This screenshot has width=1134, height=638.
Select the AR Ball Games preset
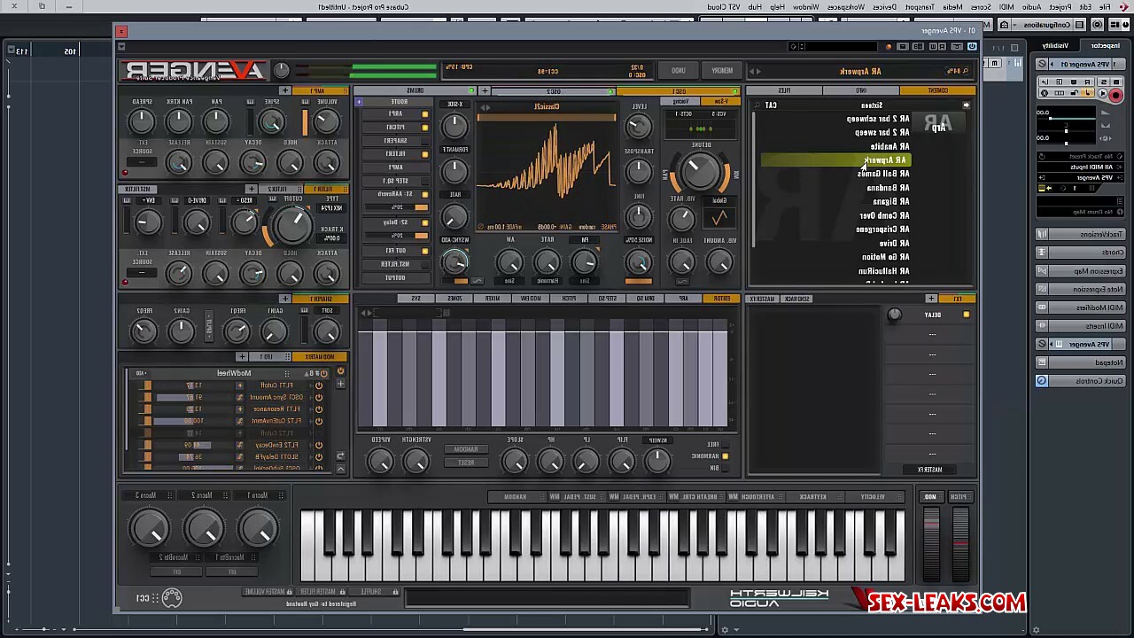click(883, 174)
